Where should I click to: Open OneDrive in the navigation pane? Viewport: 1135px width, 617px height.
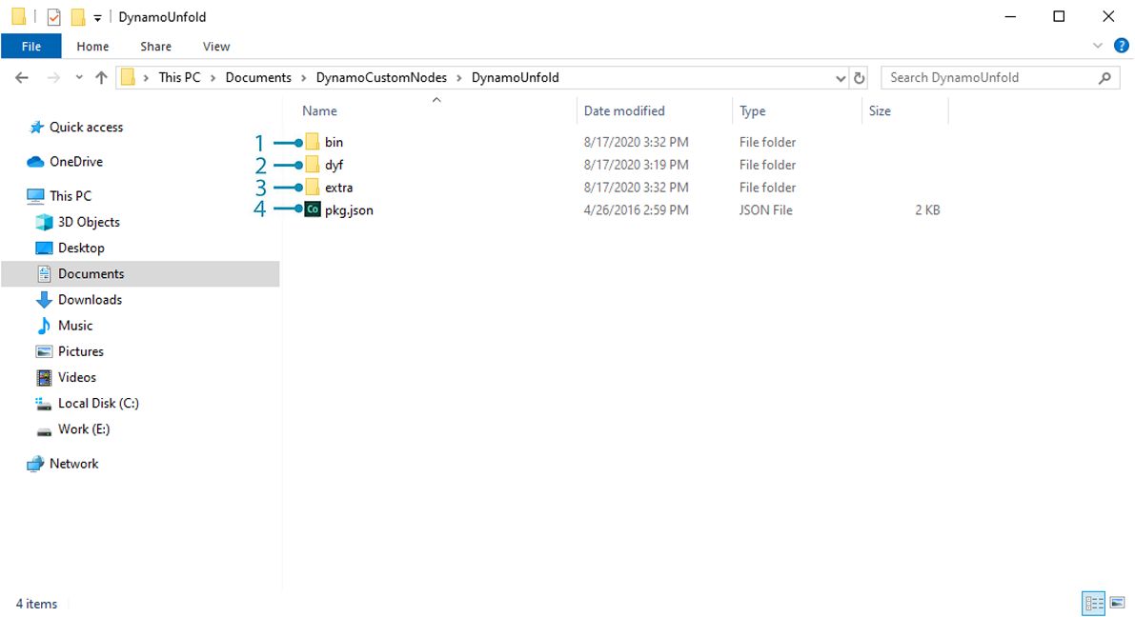(75, 162)
